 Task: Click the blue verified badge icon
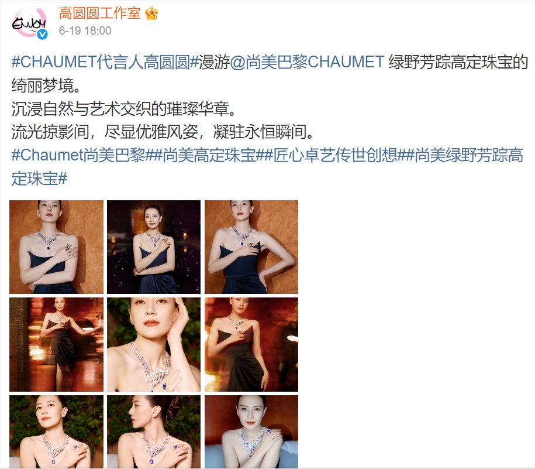(42, 34)
